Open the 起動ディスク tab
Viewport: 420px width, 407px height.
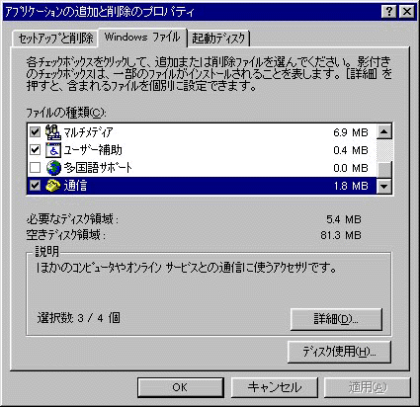pyautogui.click(x=218, y=39)
